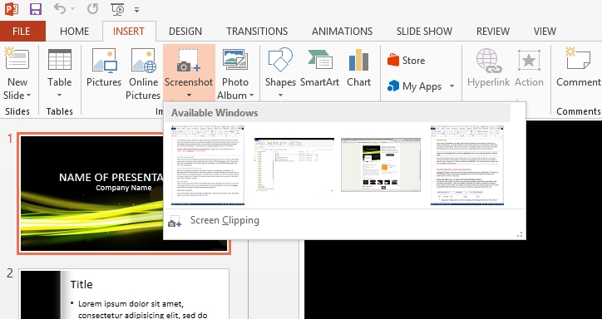Click the Shapes icon
Viewport: 602px width, 319px height.
[x=280, y=60]
